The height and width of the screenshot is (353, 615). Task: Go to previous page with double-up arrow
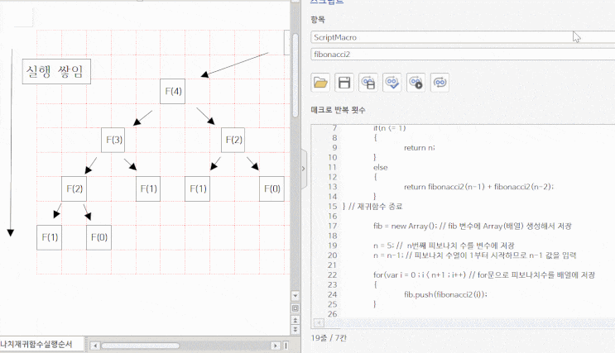295,320
